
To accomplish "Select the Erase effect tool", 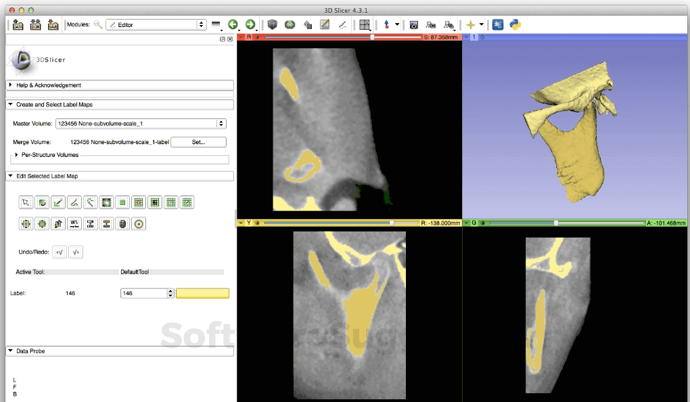I will [x=42, y=202].
